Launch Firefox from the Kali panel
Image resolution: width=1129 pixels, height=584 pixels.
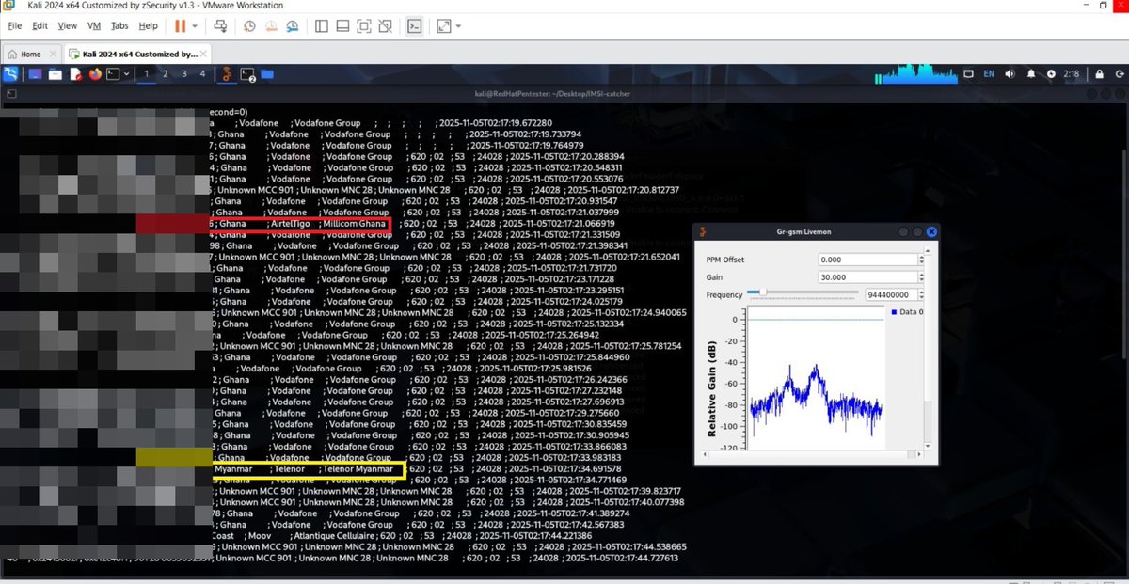click(x=95, y=73)
